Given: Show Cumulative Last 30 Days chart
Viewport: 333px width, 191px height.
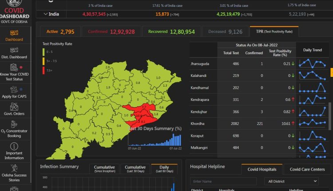Looking at the screenshot, I should pos(135,169).
